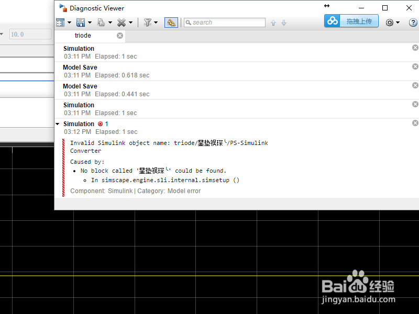The height and width of the screenshot is (314, 419).
Task: Select the Model Save 0.441 sec row
Action: point(237,90)
